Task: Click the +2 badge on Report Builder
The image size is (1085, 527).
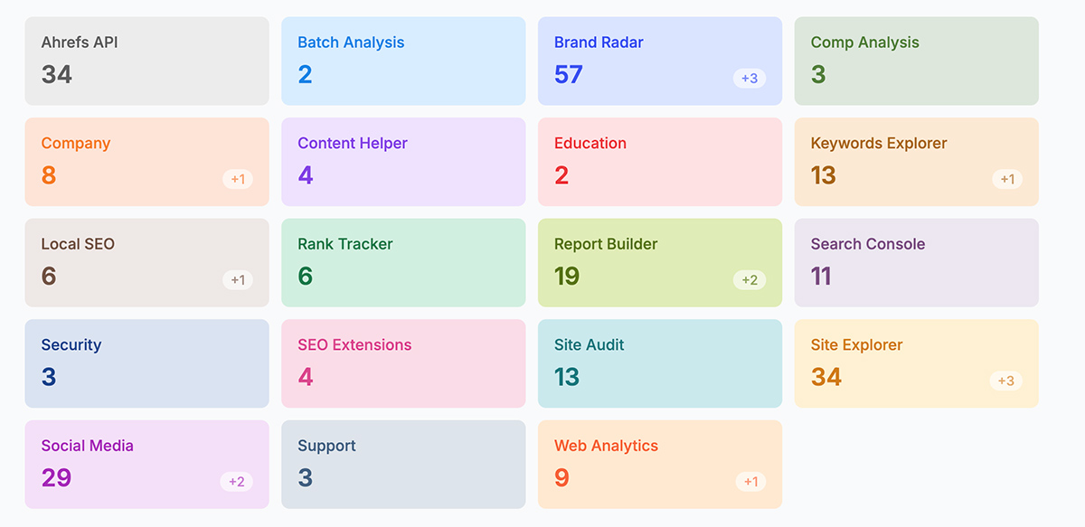Action: coord(750,280)
